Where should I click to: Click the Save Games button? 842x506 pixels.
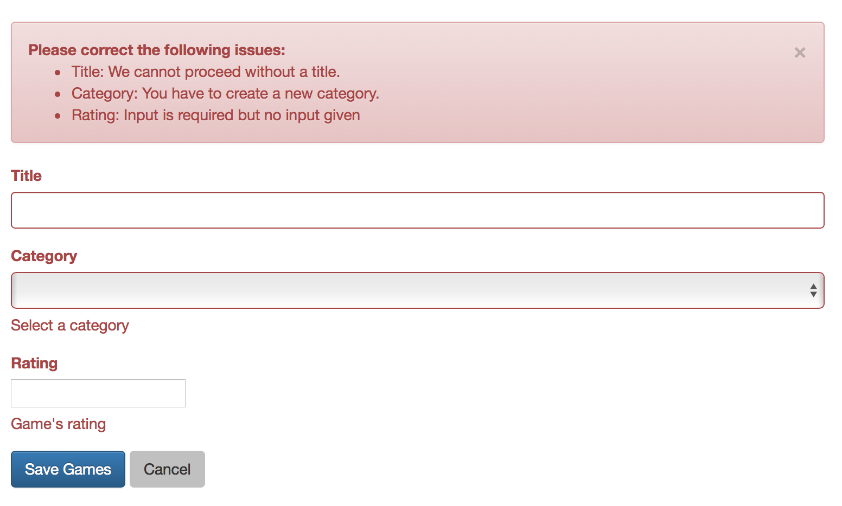(68, 469)
